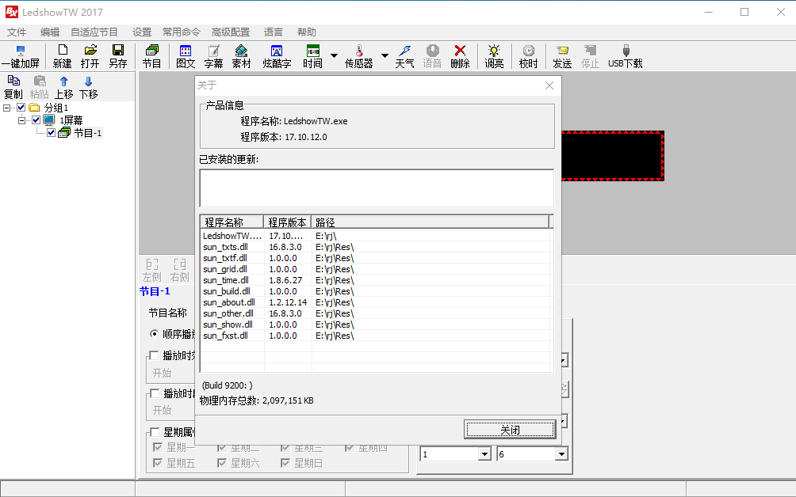Open dropdown arrow next to 时间

334,55
